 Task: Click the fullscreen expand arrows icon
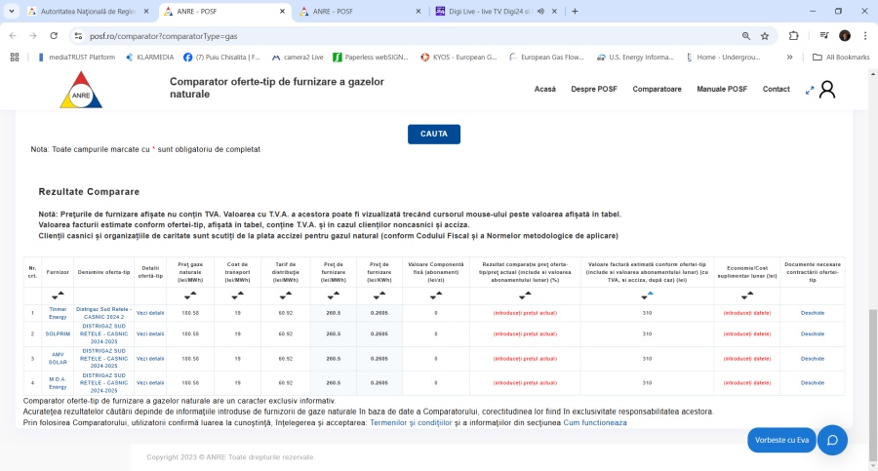809,90
